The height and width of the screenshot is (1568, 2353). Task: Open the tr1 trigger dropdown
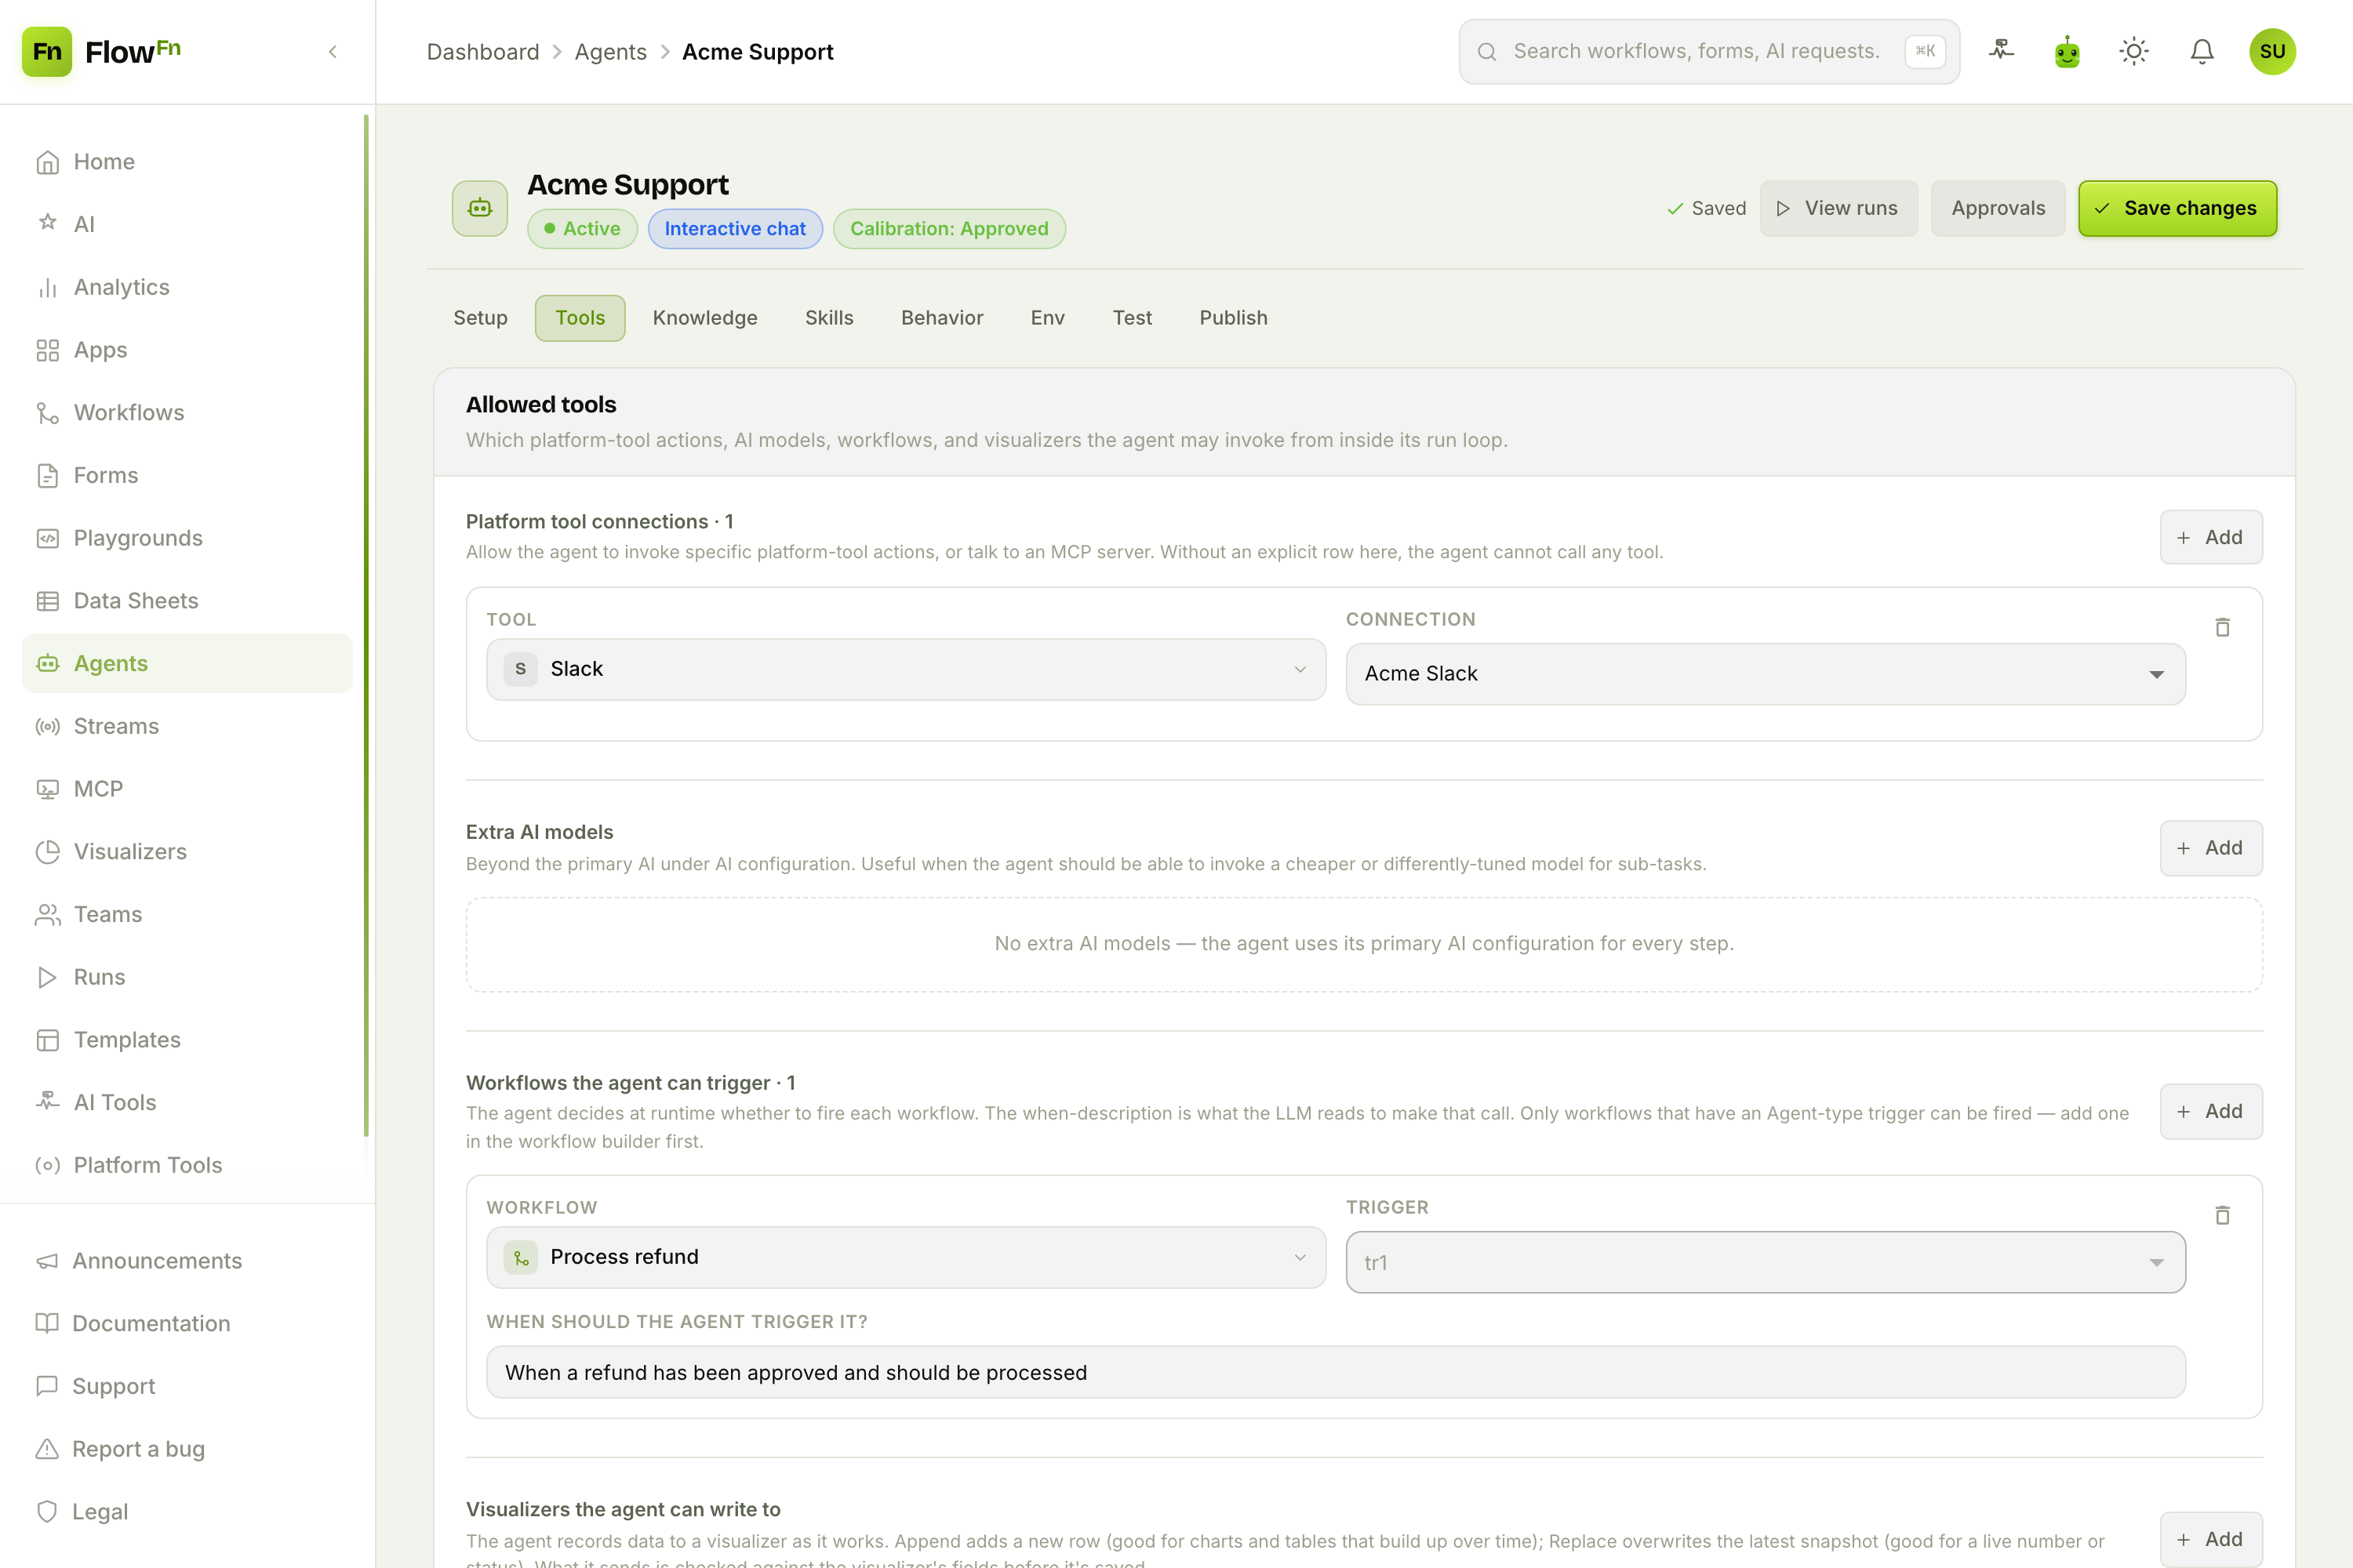[x=1766, y=1262]
